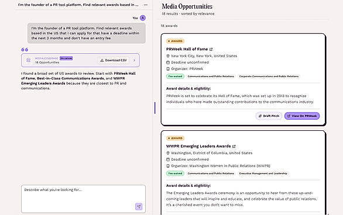Click the '18 awards' count label
Viewport: 343px width, 215px height.
(x=169, y=26)
